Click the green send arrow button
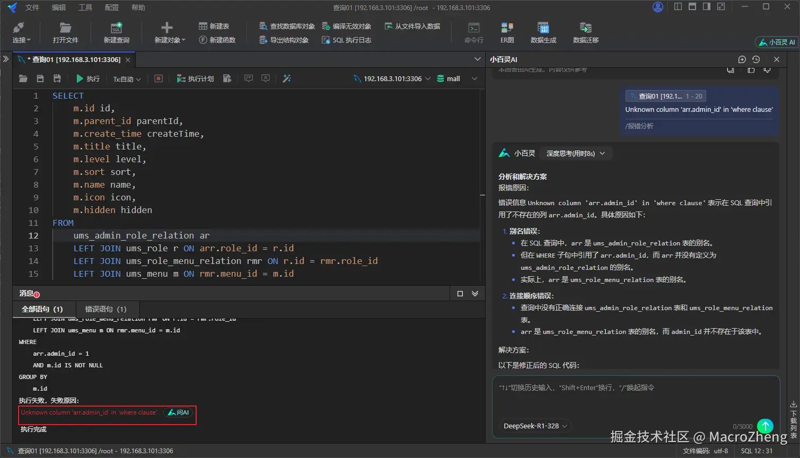The height and width of the screenshot is (458, 800). pyautogui.click(x=765, y=426)
